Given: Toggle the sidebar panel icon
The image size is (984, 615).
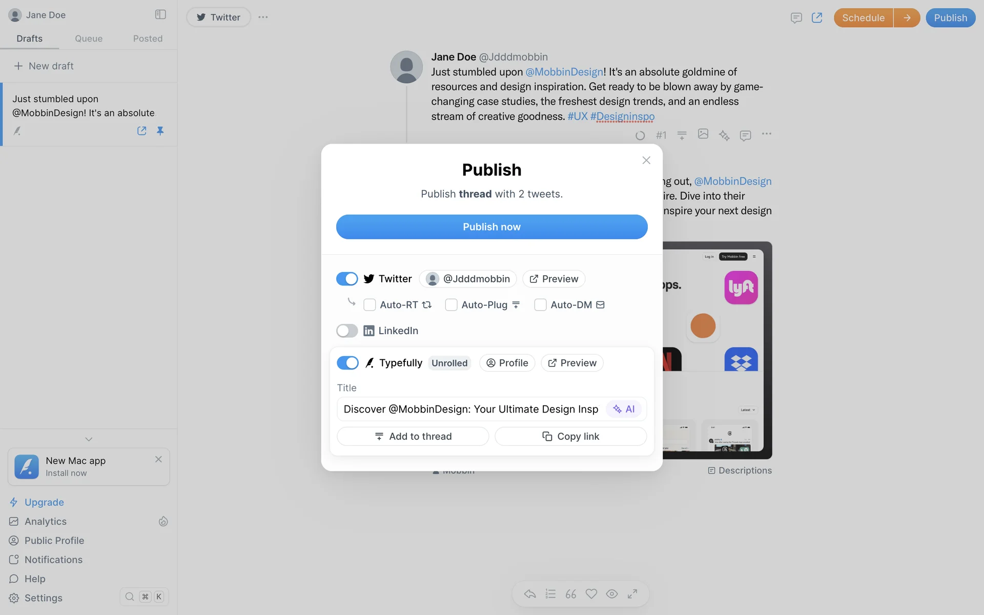Looking at the screenshot, I should coord(160,14).
